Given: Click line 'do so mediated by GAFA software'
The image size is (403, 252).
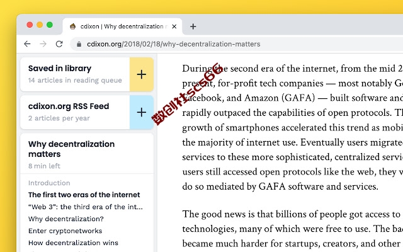Looking at the screenshot, I should pyautogui.click(x=280, y=186).
